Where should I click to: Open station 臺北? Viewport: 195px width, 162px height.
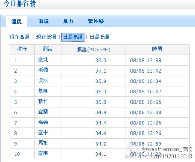[x=43, y=60]
